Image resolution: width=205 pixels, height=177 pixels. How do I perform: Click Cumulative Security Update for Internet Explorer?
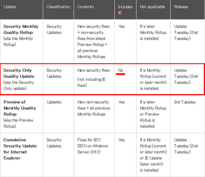coord(20,149)
